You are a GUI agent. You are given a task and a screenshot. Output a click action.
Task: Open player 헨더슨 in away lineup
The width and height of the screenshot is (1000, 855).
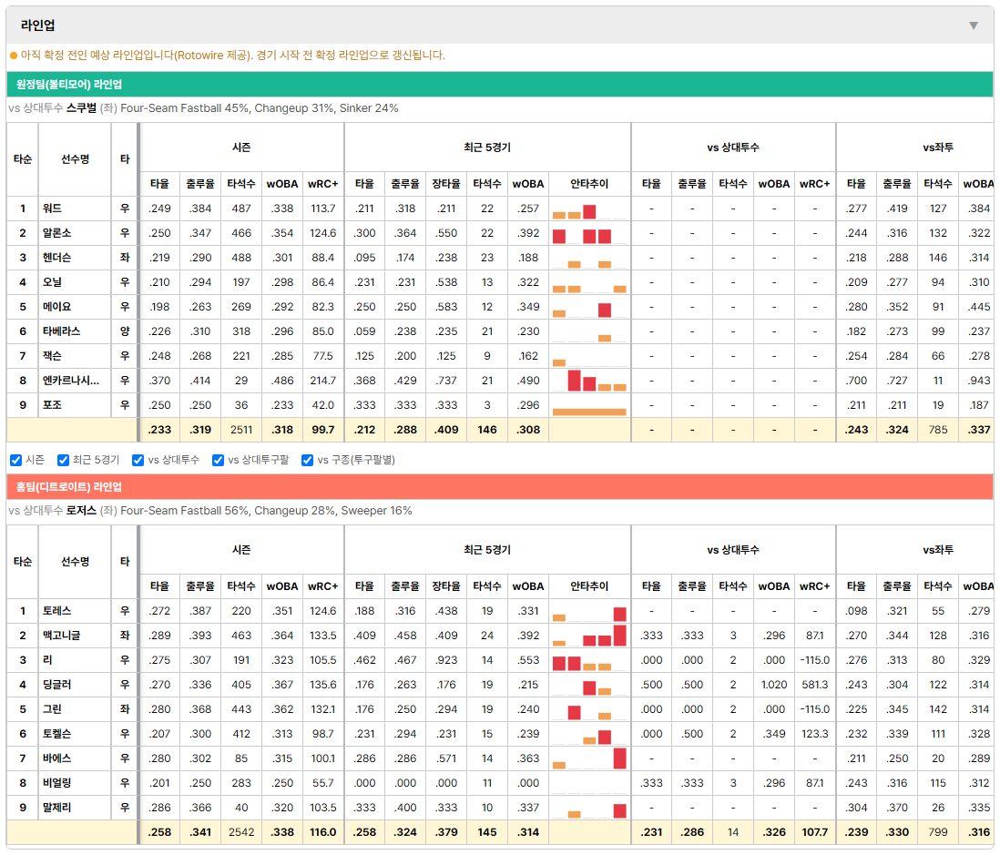pos(56,258)
